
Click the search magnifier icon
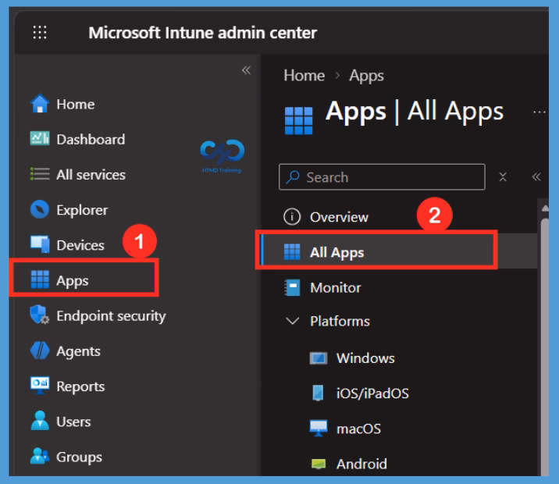pyautogui.click(x=293, y=176)
